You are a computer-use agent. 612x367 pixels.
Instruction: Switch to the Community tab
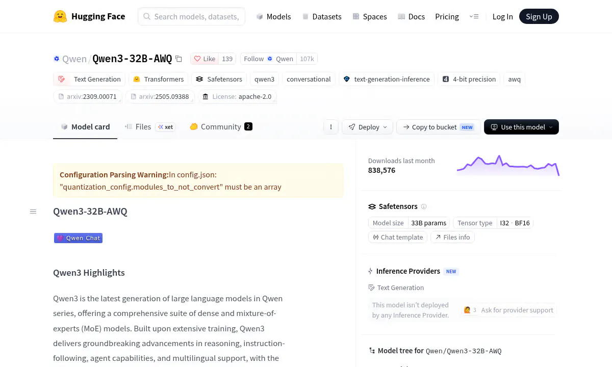point(221,127)
